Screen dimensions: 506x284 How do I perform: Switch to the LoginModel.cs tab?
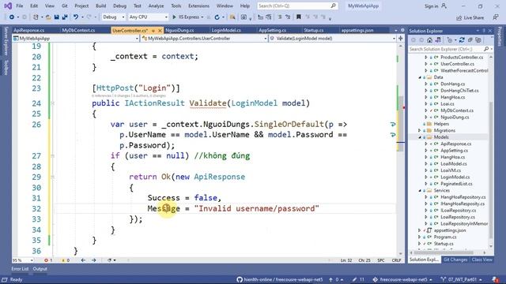(226, 30)
